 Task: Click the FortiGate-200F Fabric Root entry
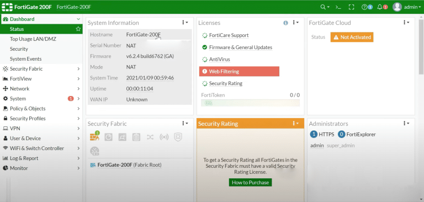[129, 165]
